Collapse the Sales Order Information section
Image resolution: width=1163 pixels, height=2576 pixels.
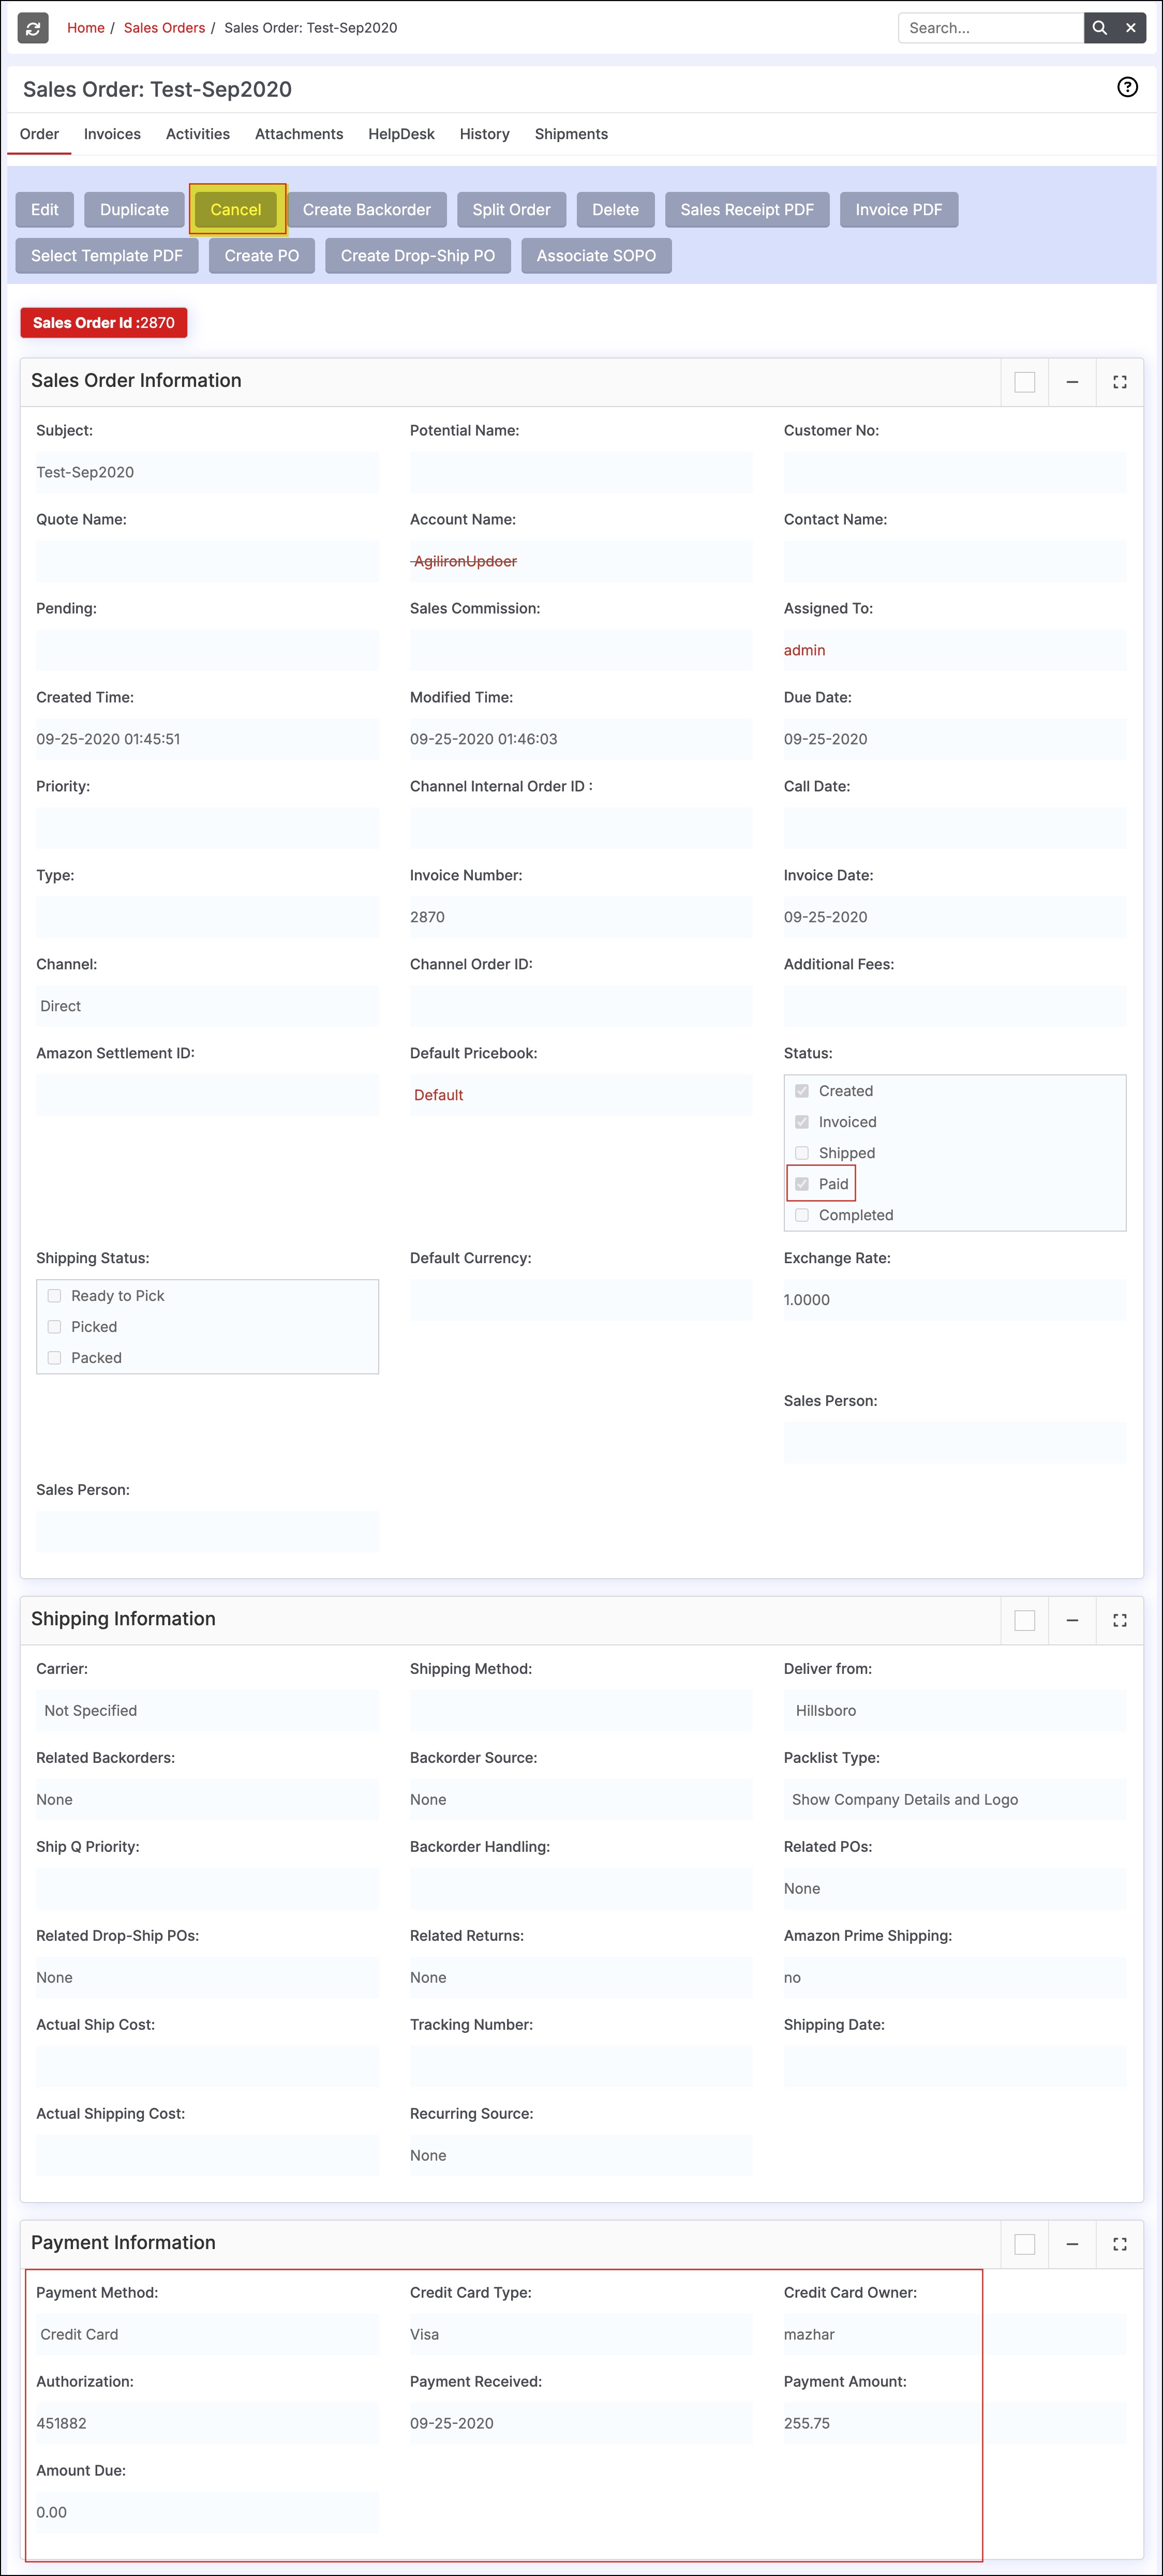pyautogui.click(x=1072, y=382)
